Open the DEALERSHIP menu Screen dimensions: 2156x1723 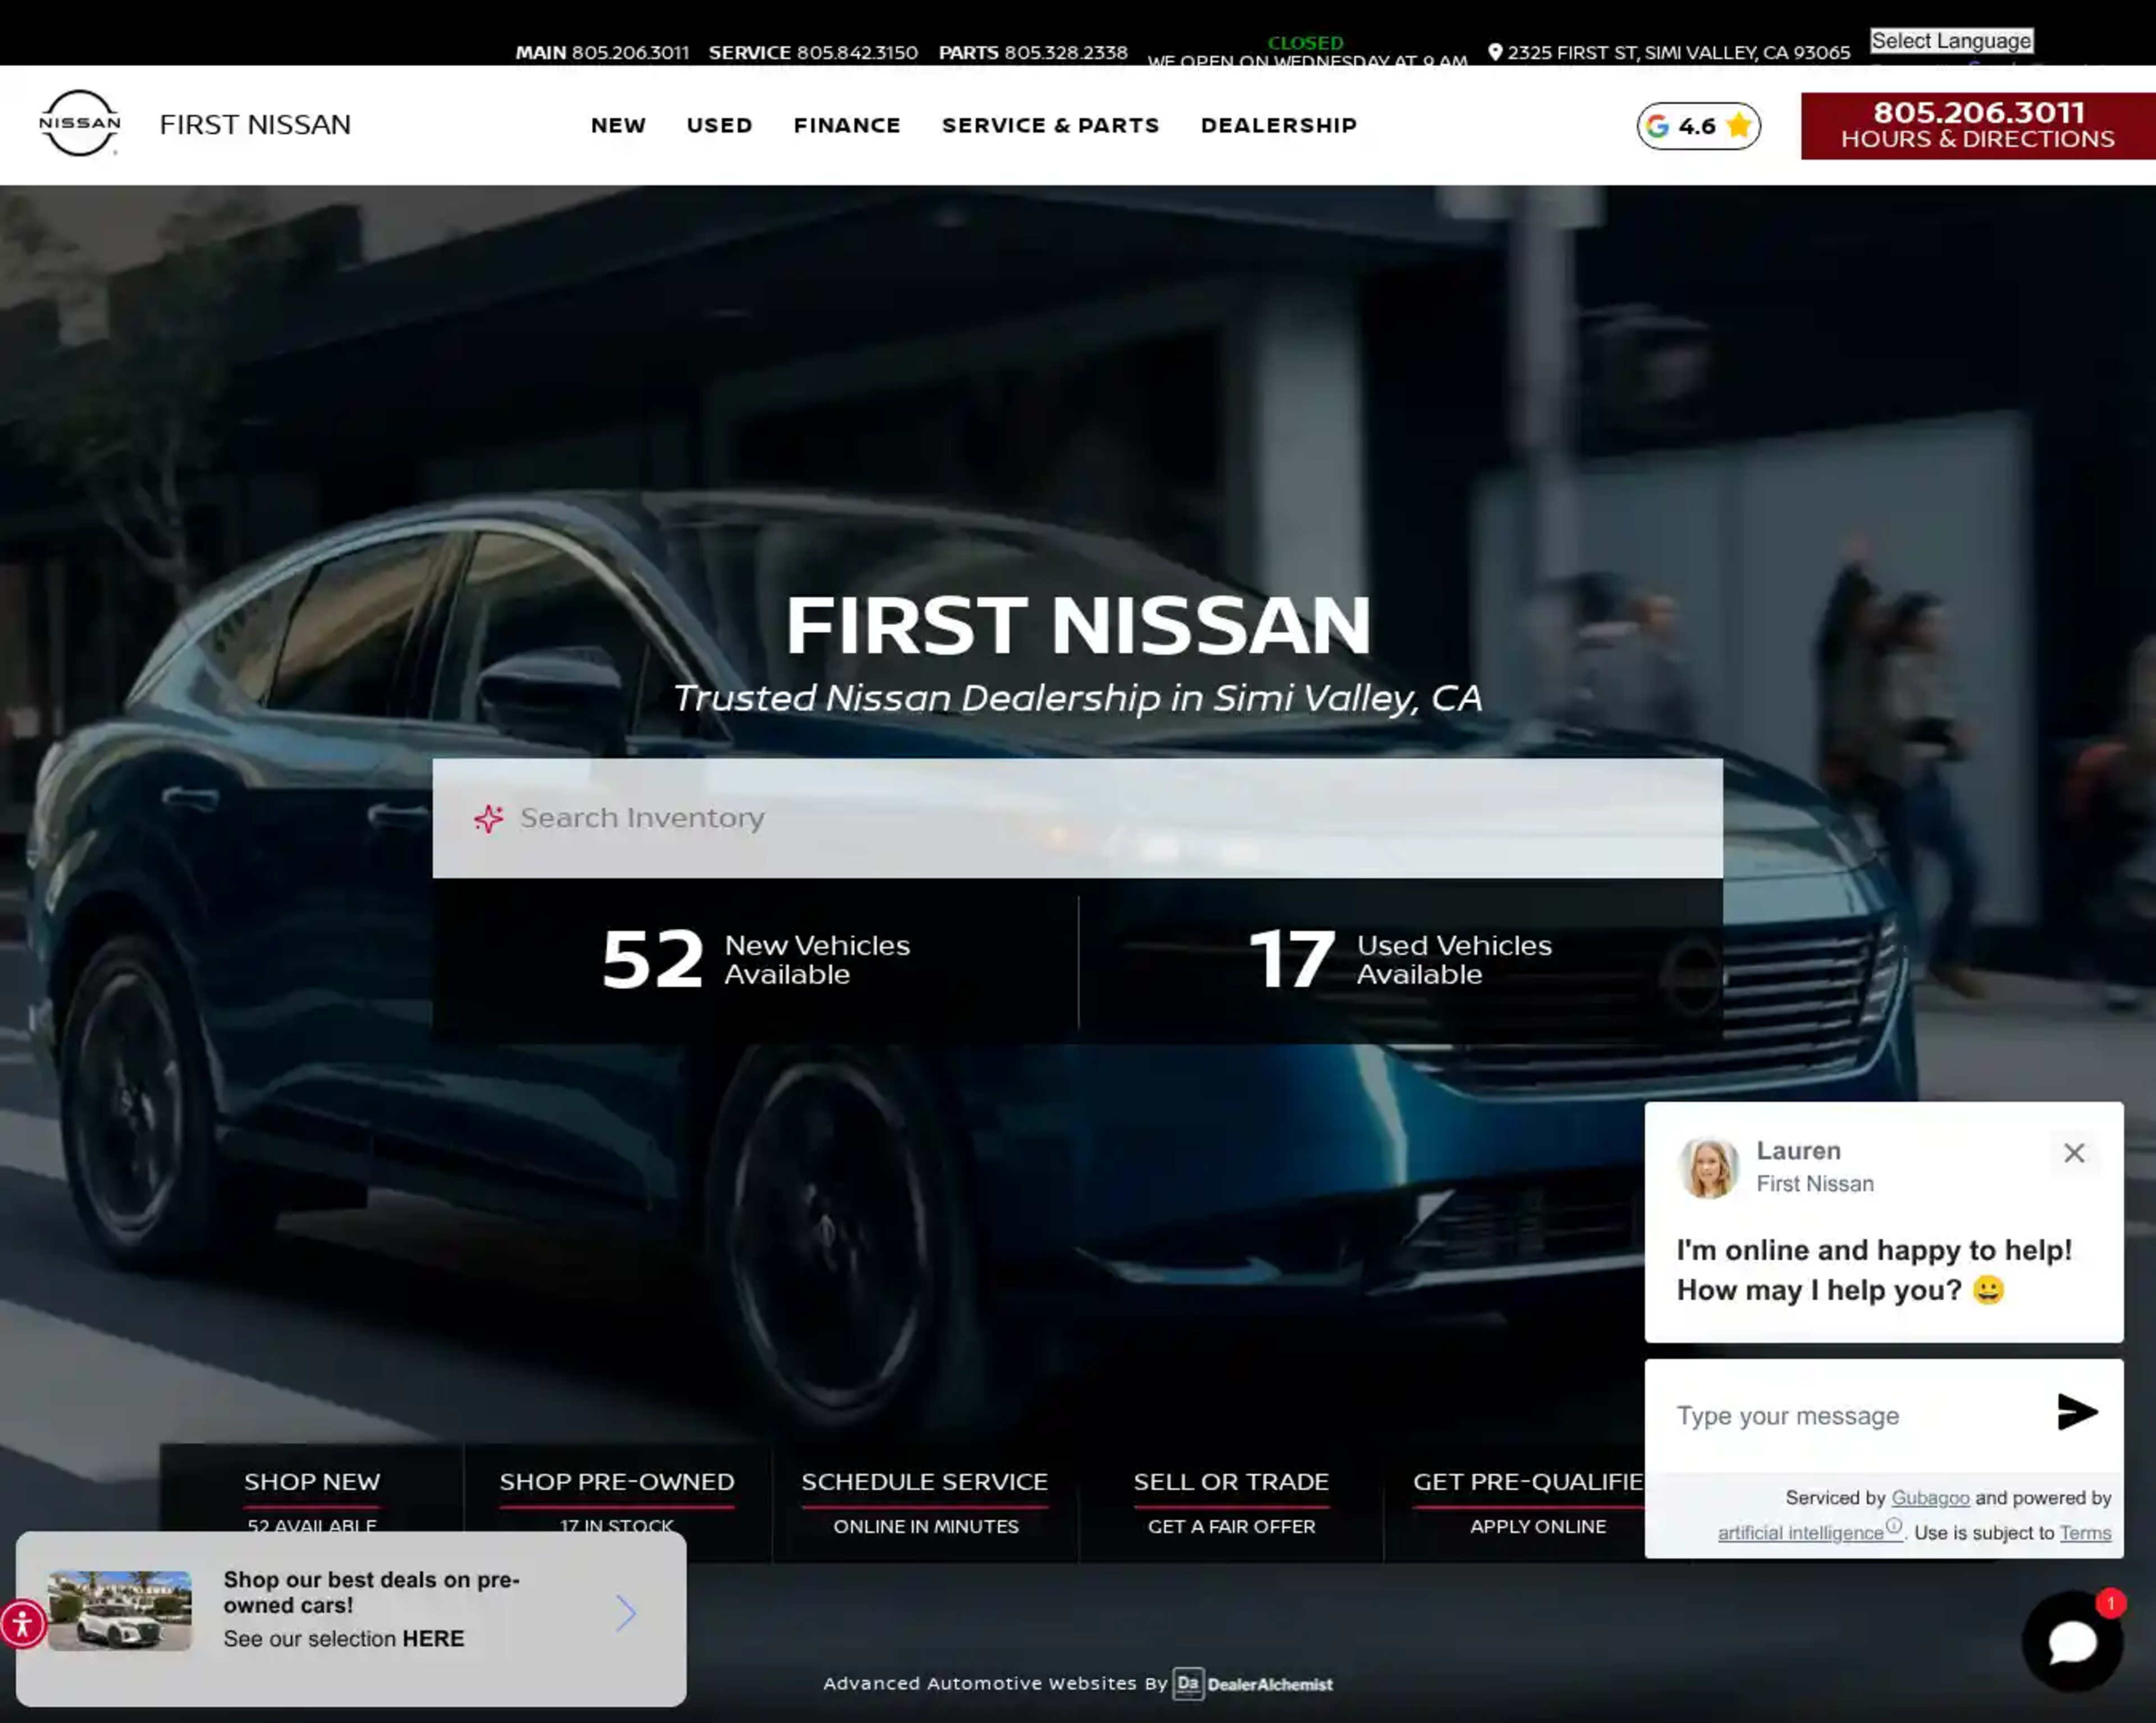pos(1278,125)
